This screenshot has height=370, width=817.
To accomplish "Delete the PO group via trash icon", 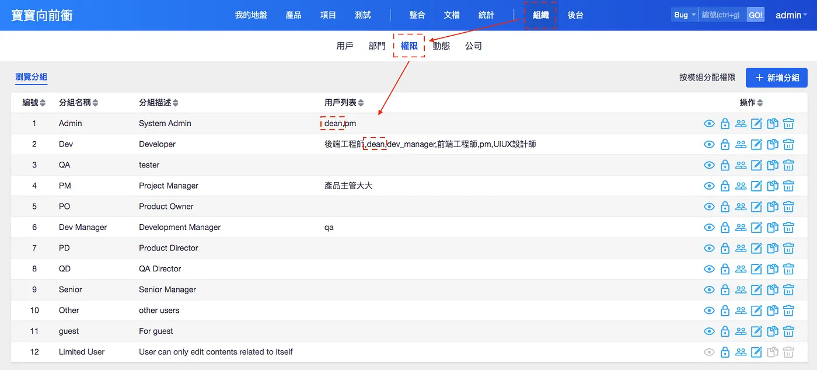I will point(788,207).
